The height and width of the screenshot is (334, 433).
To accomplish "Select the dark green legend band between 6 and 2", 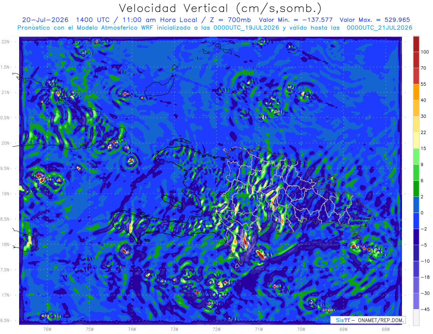I will [416, 188].
